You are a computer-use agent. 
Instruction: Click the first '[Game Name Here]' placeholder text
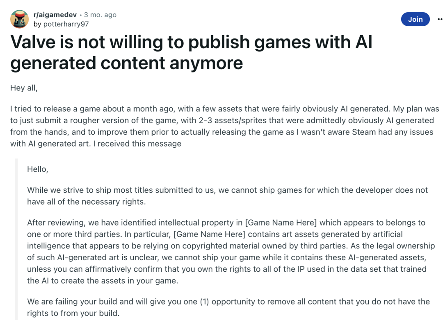[281, 223]
